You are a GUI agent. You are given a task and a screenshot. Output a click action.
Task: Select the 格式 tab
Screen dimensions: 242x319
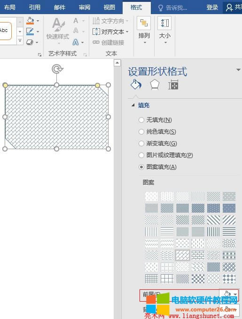click(x=136, y=8)
